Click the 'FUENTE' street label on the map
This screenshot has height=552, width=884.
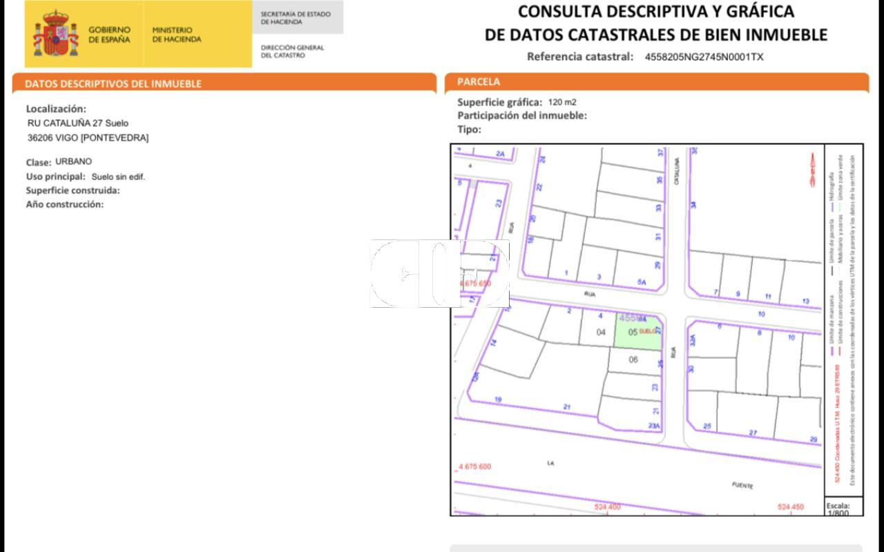[x=742, y=486]
